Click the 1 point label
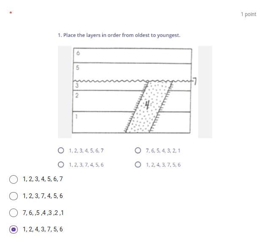This screenshot has height=247, width=265. [249, 14]
